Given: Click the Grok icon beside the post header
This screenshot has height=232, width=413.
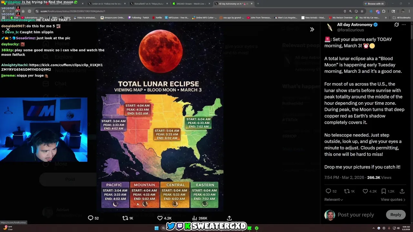Looking at the screenshot, I should tap(397, 24).
